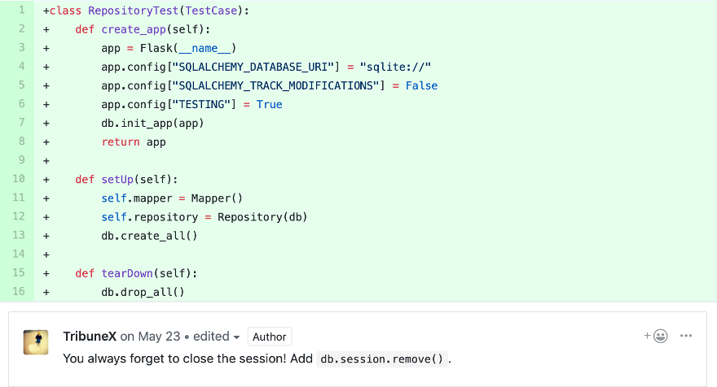Image resolution: width=717 pixels, height=387 pixels.
Task: Open the comment's three-dot options menu
Action: click(x=686, y=336)
